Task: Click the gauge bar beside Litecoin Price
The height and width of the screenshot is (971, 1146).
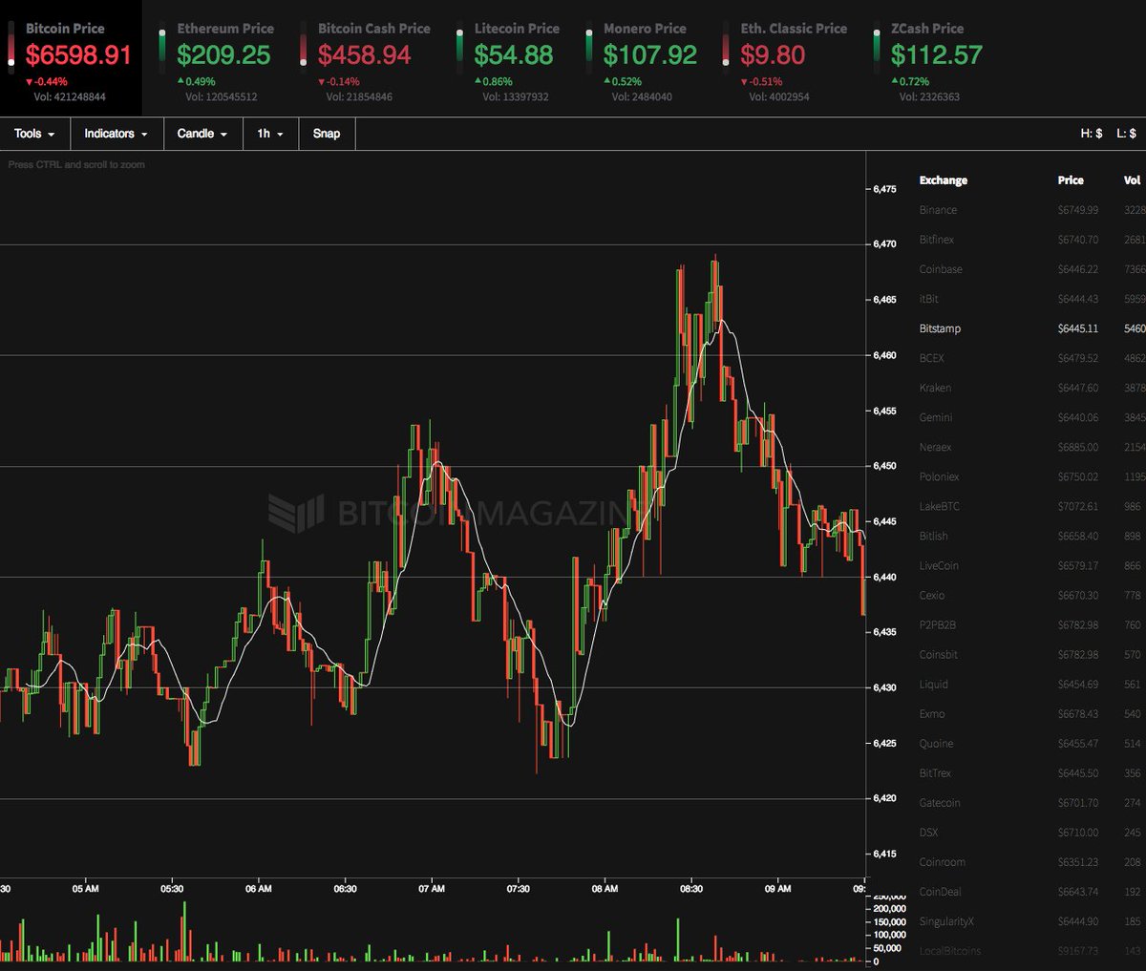Action: click(460, 48)
